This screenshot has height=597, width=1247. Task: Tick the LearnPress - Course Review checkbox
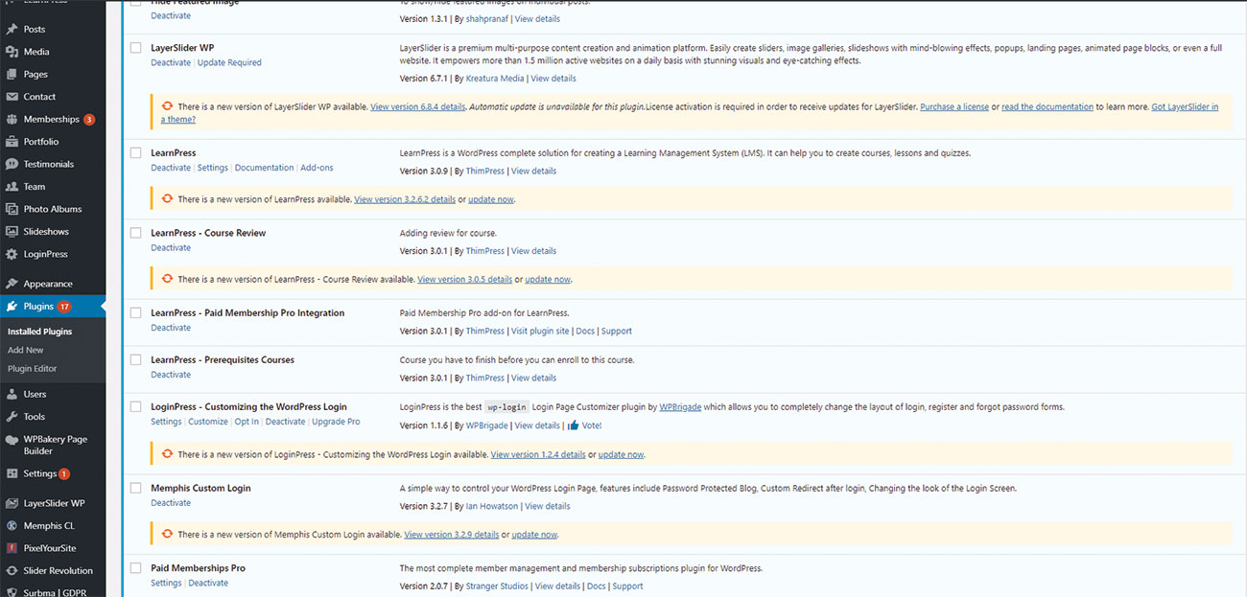coord(135,233)
